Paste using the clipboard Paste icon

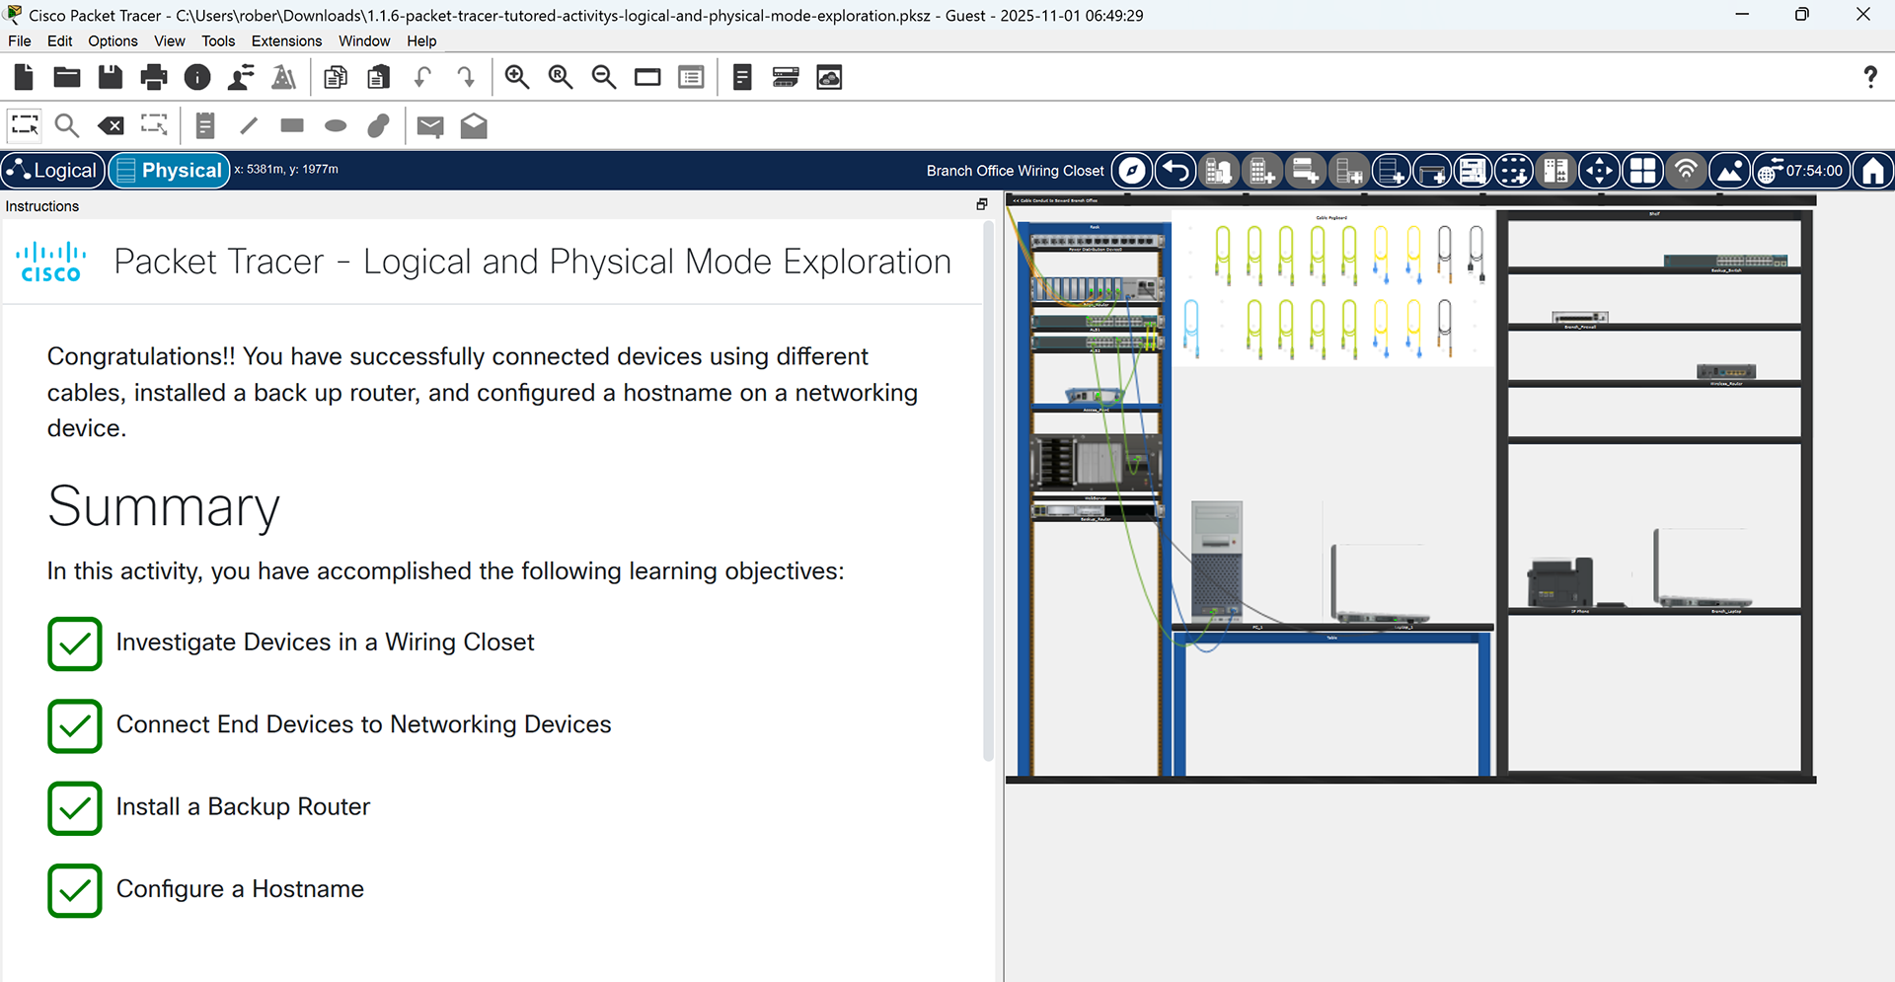pos(379,77)
